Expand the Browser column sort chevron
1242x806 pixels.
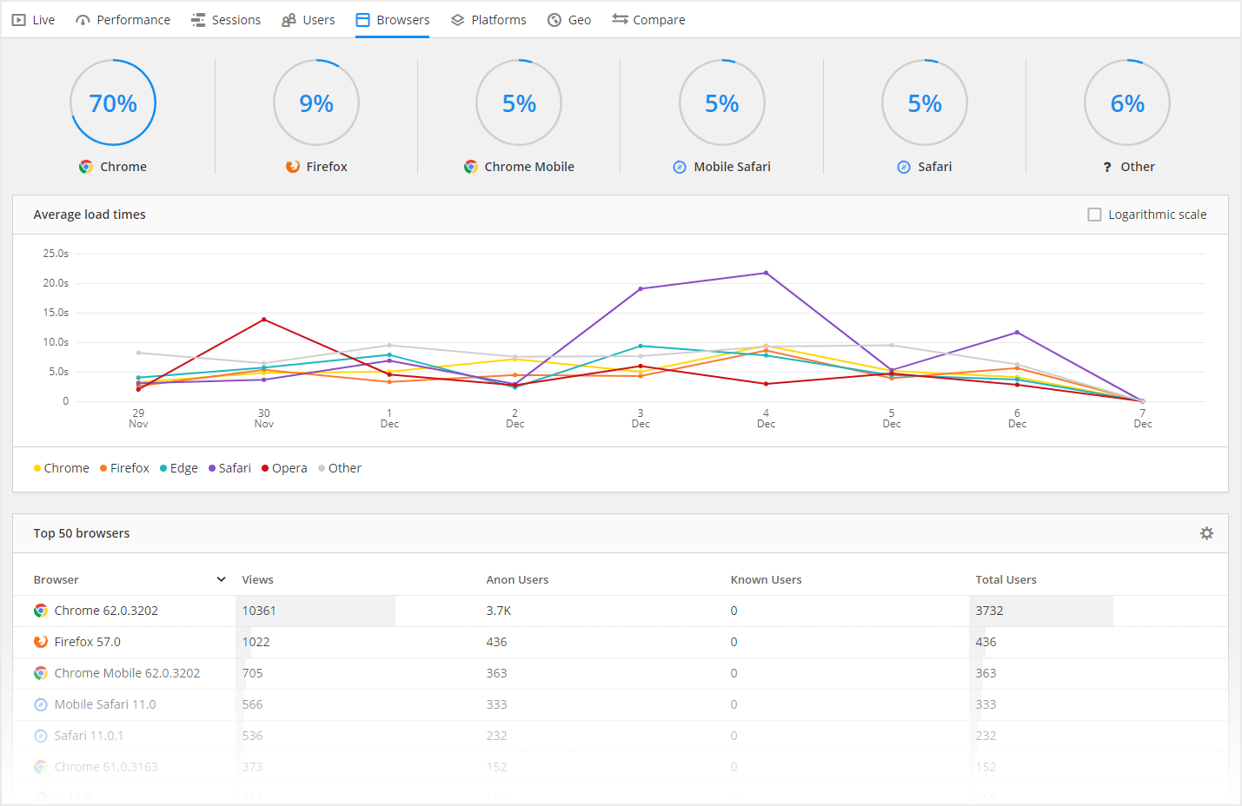click(x=221, y=579)
